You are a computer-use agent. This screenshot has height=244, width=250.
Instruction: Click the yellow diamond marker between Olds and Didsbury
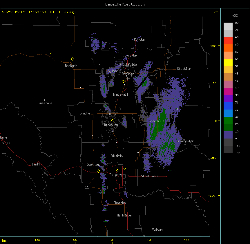[x=113, y=121]
